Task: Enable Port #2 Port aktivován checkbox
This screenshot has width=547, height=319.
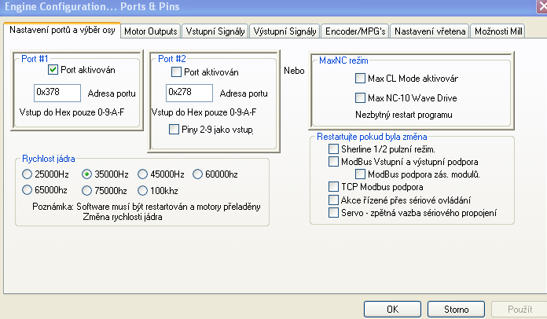Action: [175, 72]
